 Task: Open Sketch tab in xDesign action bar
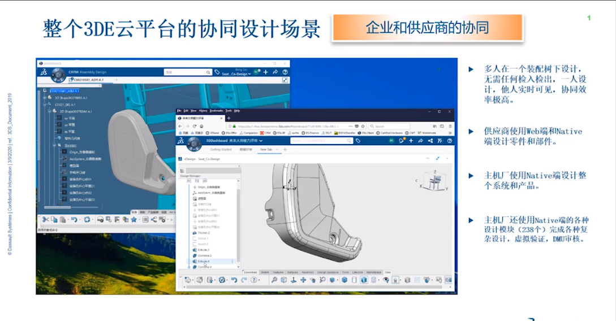(265, 272)
